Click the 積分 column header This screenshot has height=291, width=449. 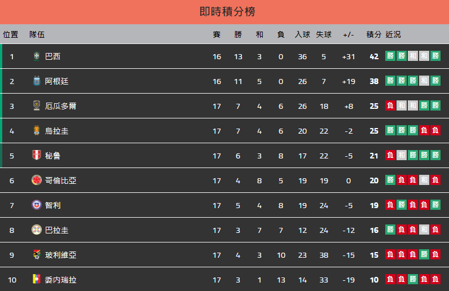373,34
